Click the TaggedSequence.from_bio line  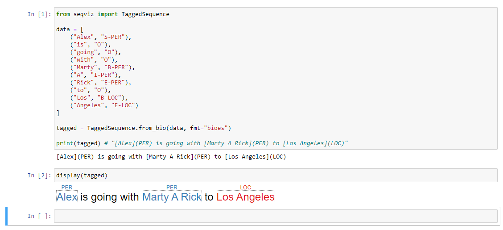coord(144,128)
